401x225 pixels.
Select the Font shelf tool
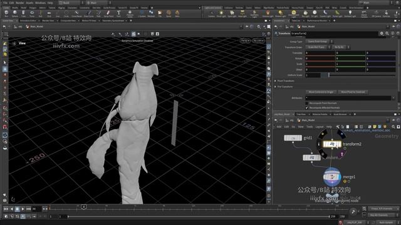point(118,14)
